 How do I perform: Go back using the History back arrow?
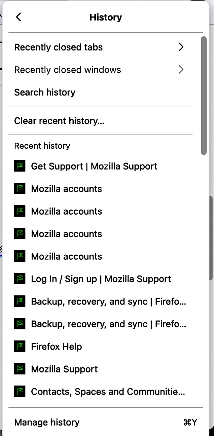[19, 17]
